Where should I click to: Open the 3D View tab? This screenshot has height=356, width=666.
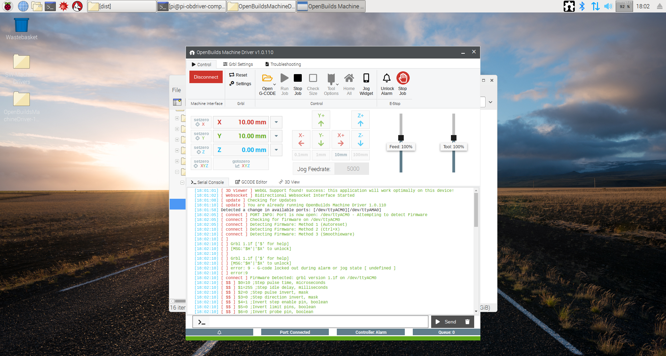pos(289,182)
